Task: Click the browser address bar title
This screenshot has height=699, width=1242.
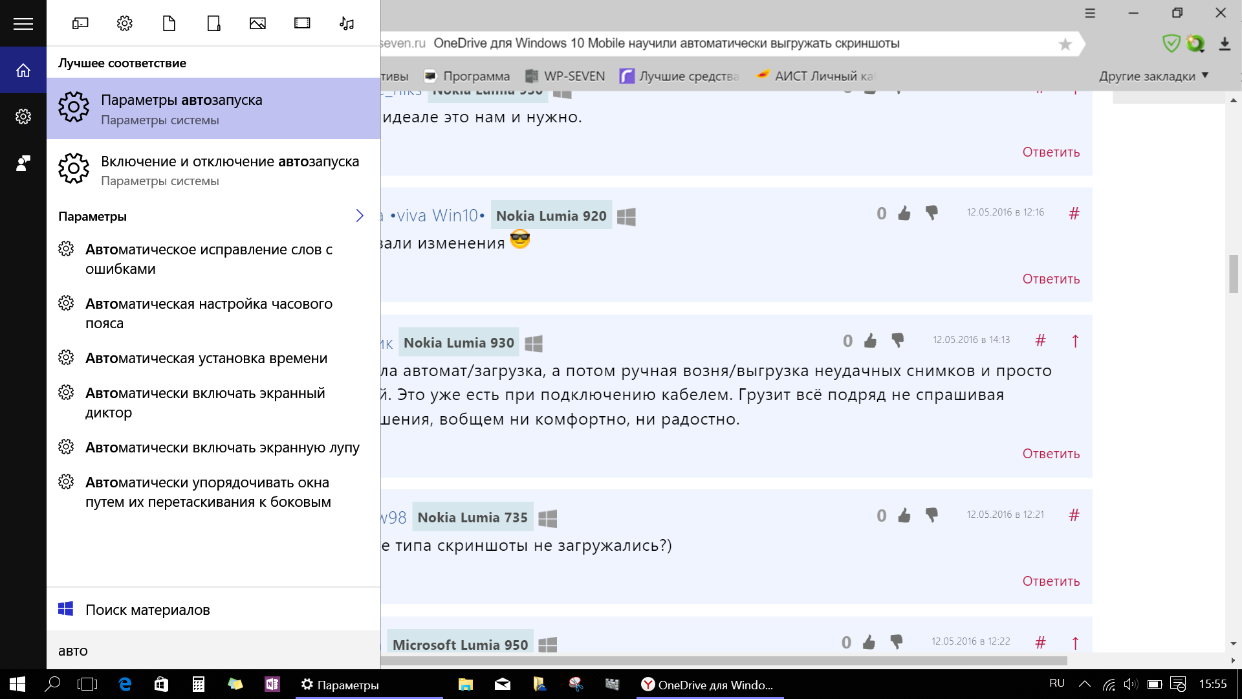Action: [666, 43]
